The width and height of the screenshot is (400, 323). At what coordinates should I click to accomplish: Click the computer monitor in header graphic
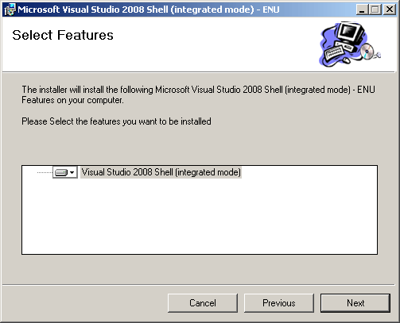click(x=349, y=34)
